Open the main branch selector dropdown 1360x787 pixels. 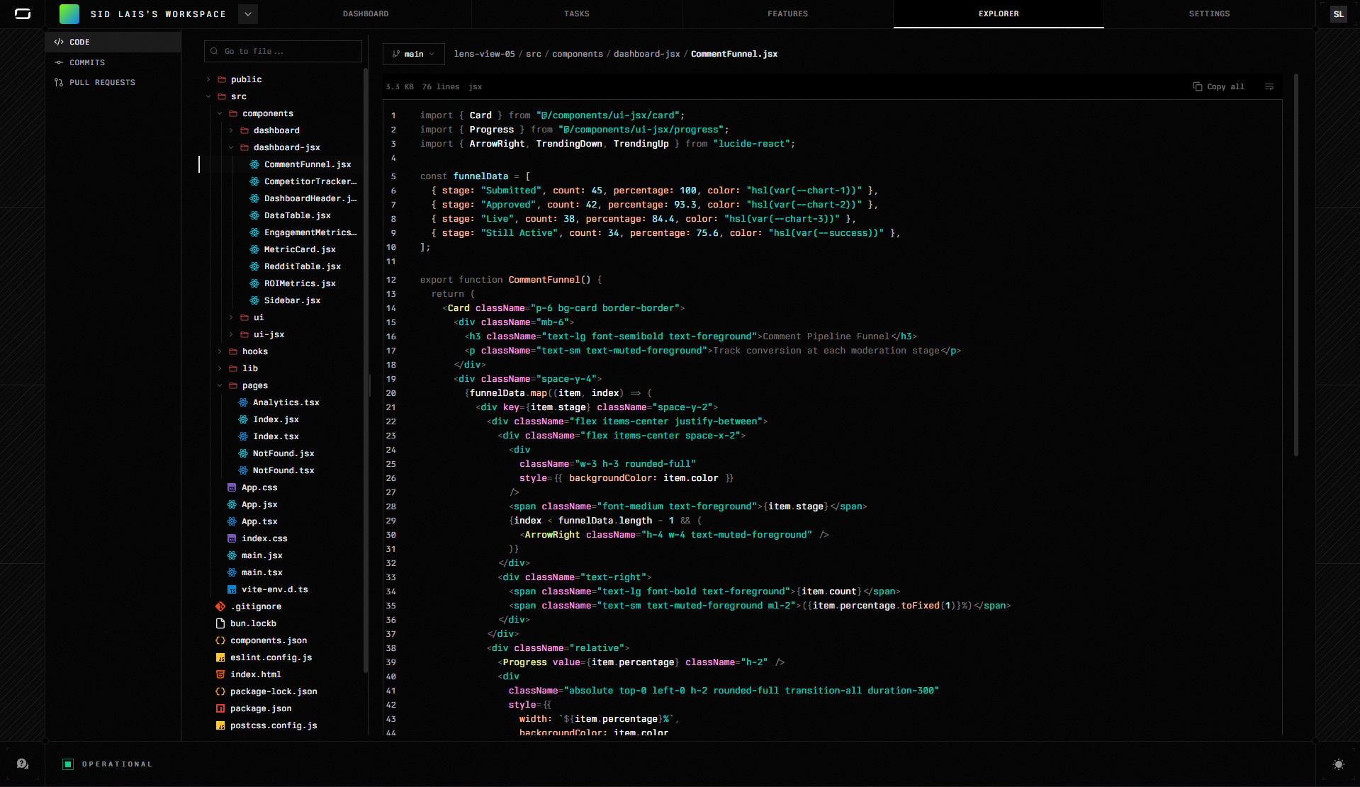(x=414, y=54)
